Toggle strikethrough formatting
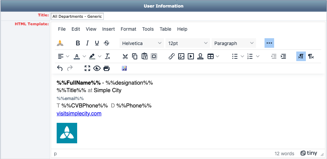 pyautogui.click(x=106, y=43)
